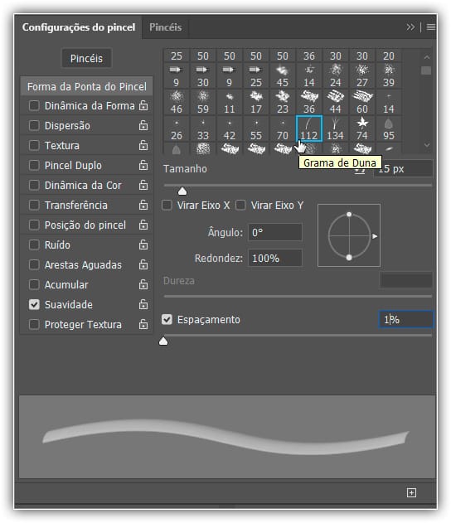Toggle the lock icon for Suavidade
The height and width of the screenshot is (523, 451).
(143, 304)
